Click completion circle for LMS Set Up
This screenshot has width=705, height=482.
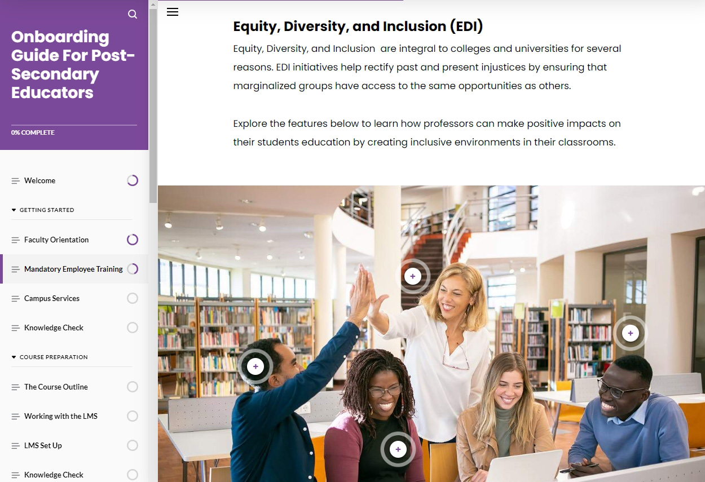(133, 445)
